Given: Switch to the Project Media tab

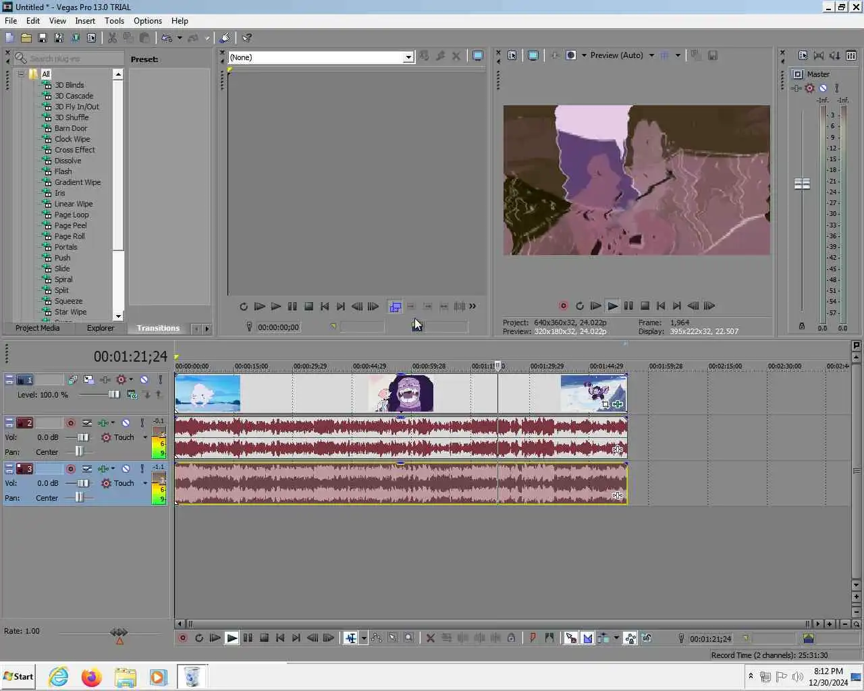Looking at the screenshot, I should pyautogui.click(x=38, y=328).
